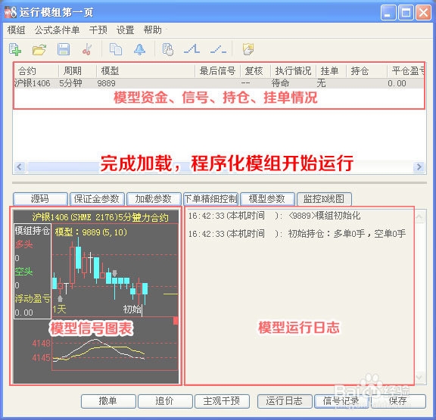Click the 模组初始化 log entry
The height and width of the screenshot is (420, 436).
[274, 216]
